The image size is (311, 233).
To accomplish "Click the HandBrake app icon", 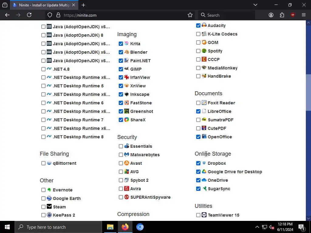I will coord(204,76).
